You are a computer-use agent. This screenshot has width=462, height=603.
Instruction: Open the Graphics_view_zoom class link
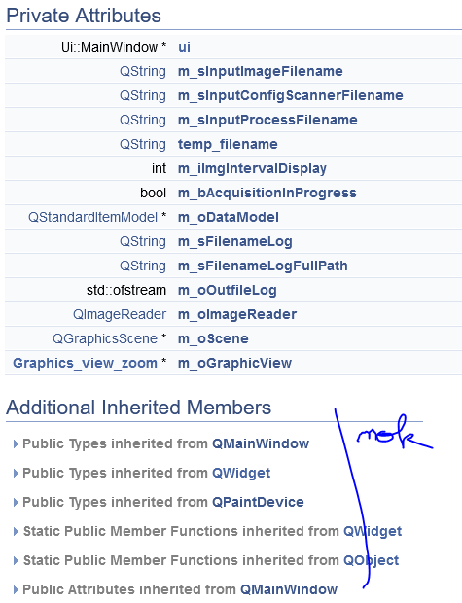85,363
